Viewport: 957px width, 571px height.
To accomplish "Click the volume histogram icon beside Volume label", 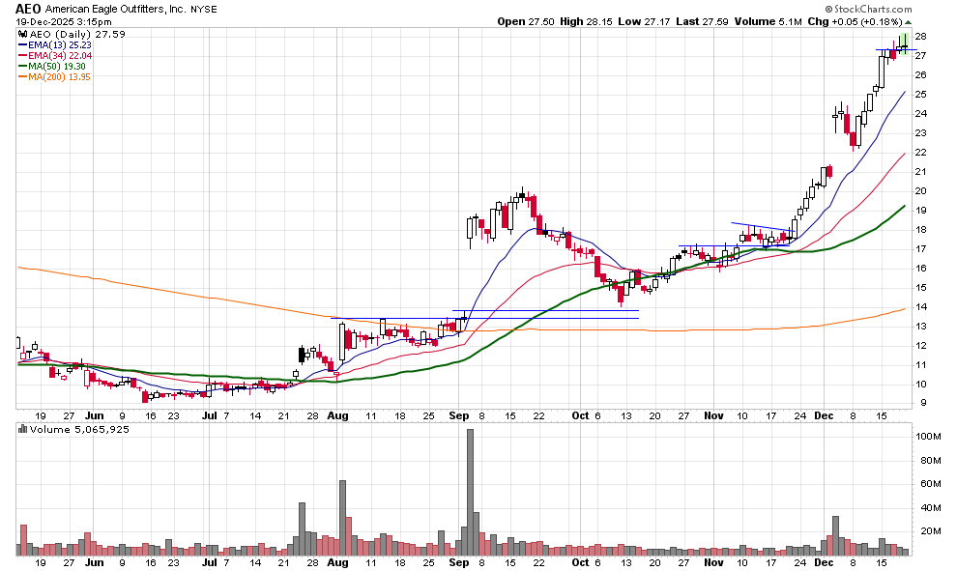I will (22, 428).
